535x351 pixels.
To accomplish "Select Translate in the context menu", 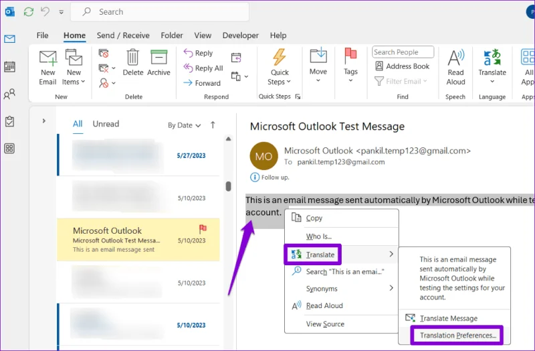I will click(x=342, y=255).
